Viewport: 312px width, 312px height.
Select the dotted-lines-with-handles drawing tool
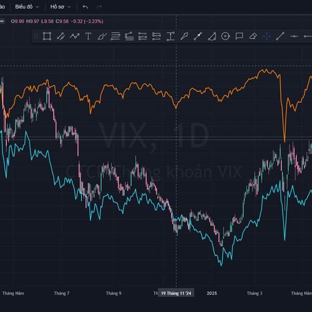(x=142, y=36)
